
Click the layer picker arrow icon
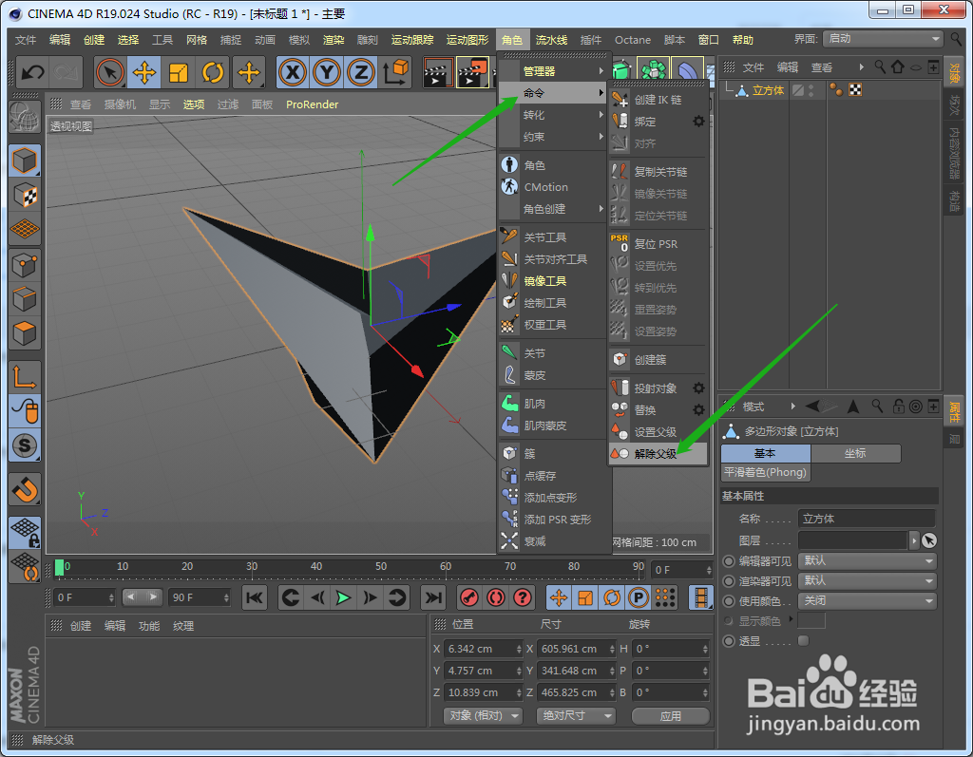click(928, 540)
